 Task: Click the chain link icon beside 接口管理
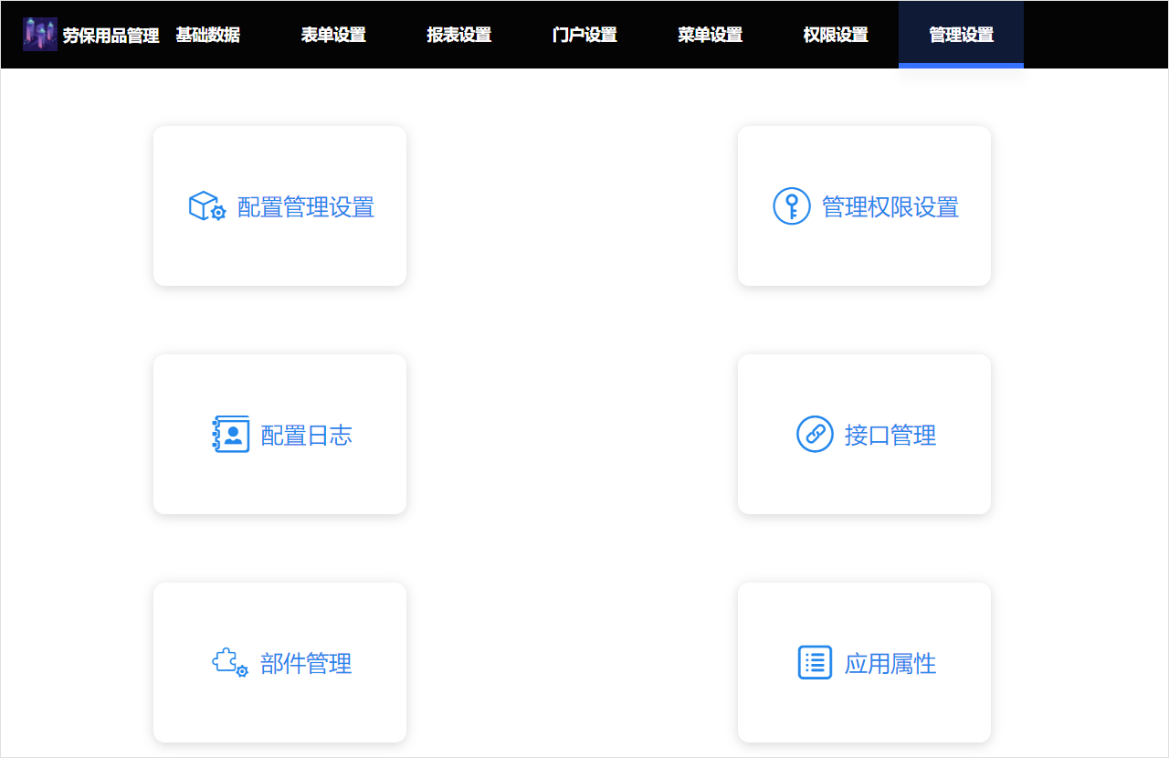tap(815, 435)
